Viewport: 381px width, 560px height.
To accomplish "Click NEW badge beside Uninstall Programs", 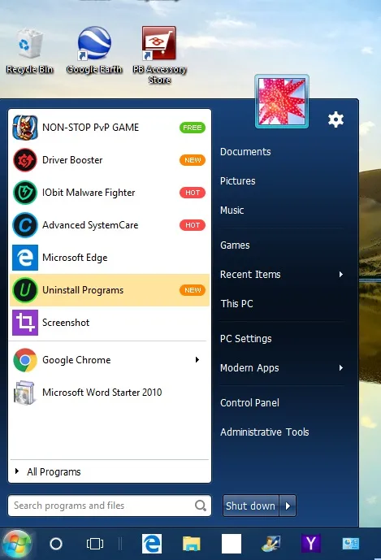I will 193,290.
